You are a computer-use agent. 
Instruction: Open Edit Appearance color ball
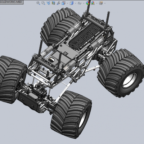[88, 3]
